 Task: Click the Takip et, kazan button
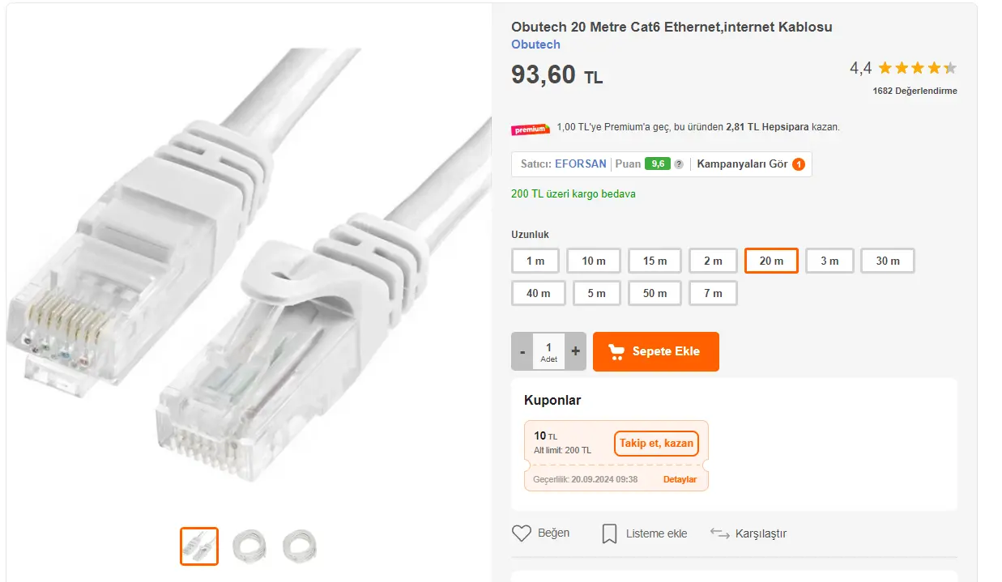click(656, 444)
